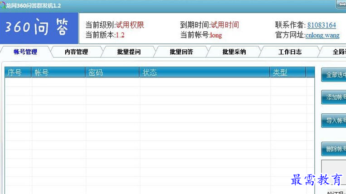The height and width of the screenshot is (194, 346).
Task: Switch to the 帐号管理 tab
Action: (x=25, y=52)
